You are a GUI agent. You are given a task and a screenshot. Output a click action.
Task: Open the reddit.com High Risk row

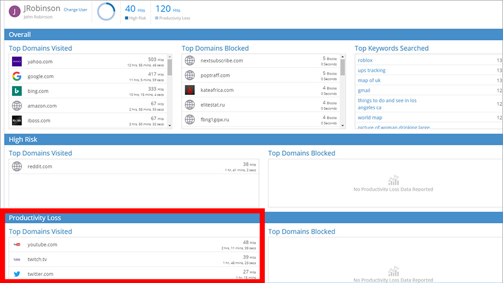pyautogui.click(x=134, y=167)
